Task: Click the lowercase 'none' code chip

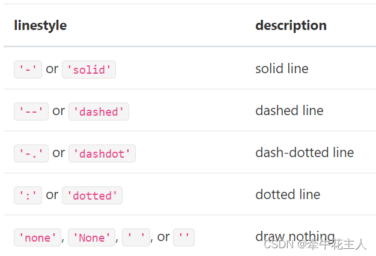Action: coord(37,237)
